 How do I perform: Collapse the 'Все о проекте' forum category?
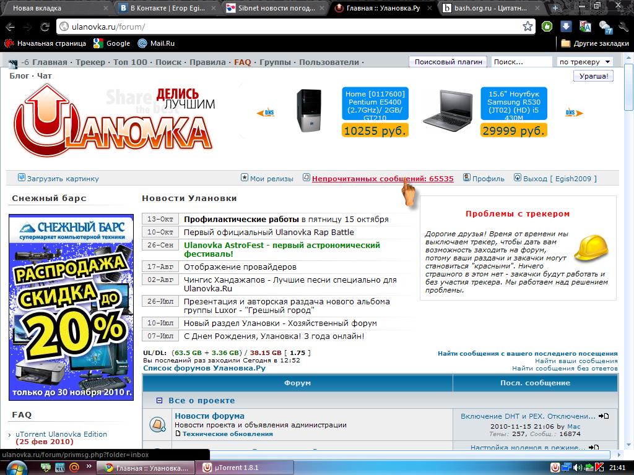tap(159, 400)
